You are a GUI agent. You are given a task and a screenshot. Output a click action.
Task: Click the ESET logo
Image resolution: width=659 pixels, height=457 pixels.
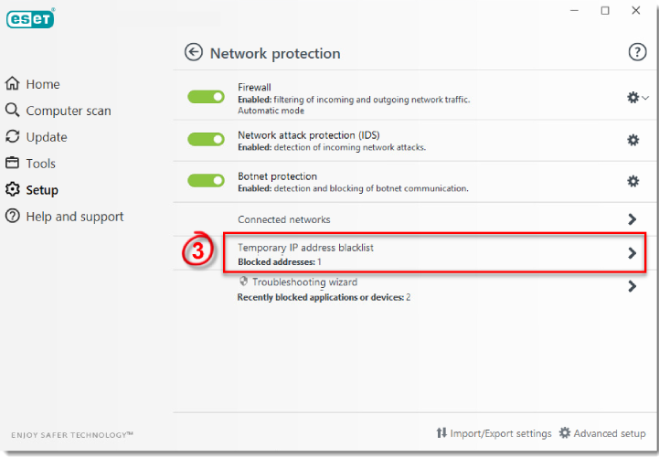30,18
